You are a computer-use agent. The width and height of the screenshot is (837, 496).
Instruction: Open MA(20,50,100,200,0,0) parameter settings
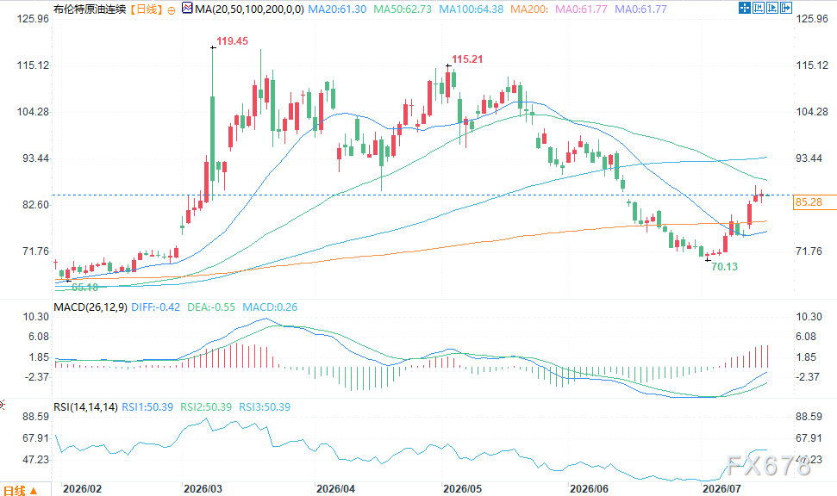coord(249,9)
